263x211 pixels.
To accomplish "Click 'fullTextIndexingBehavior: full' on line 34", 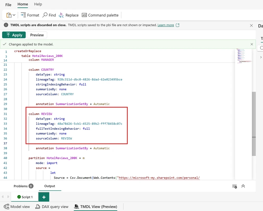I will tap(63, 129).
